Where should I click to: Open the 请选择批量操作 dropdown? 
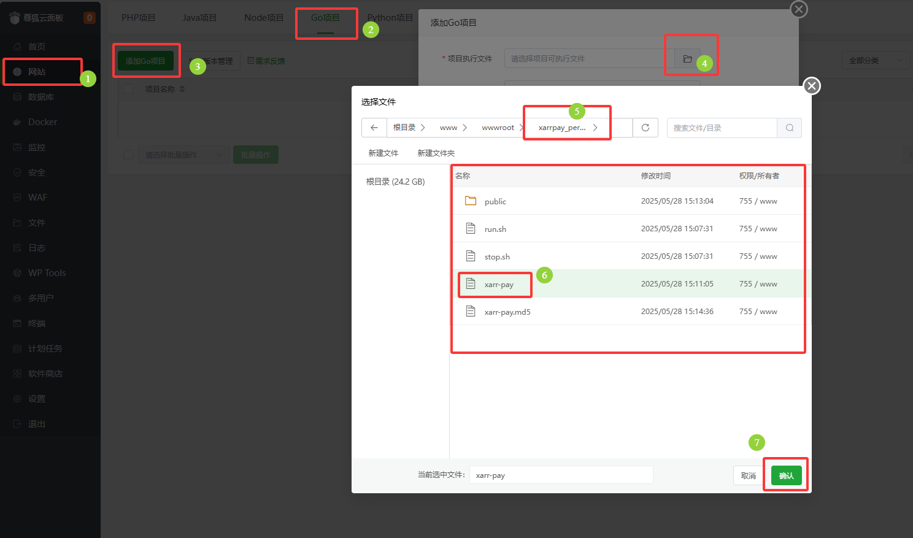183,155
